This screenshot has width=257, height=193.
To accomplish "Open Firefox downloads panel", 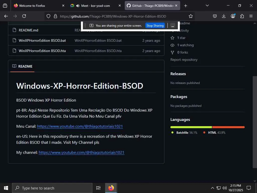I will [224, 16].
